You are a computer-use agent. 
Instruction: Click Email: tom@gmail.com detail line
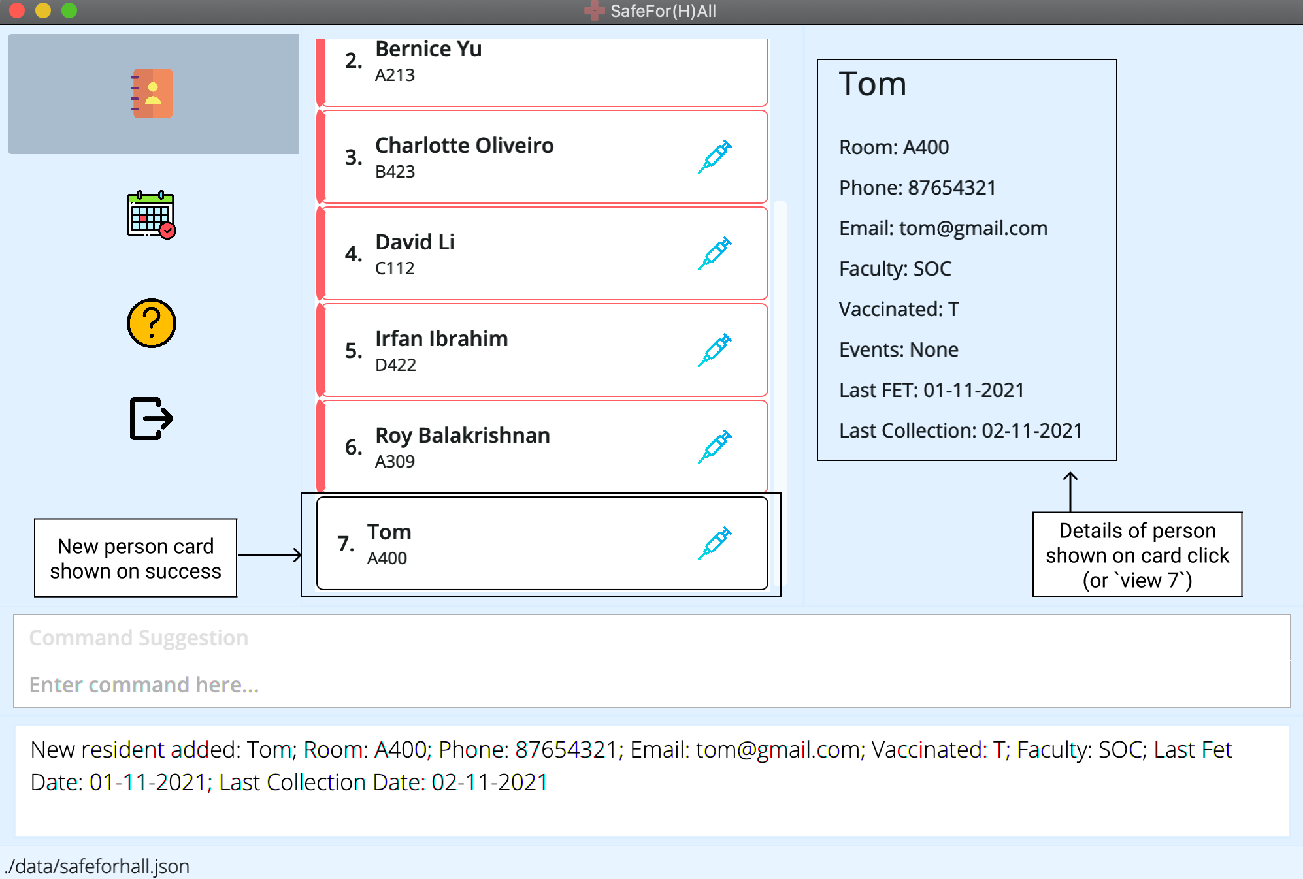click(x=943, y=228)
